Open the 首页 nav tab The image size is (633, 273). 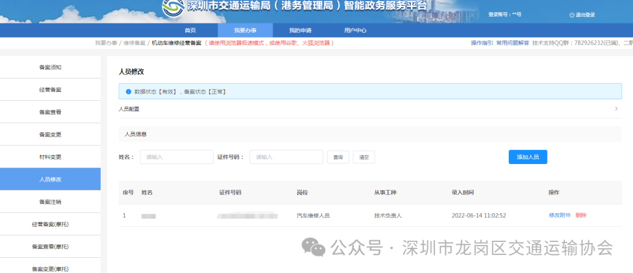[190, 30]
